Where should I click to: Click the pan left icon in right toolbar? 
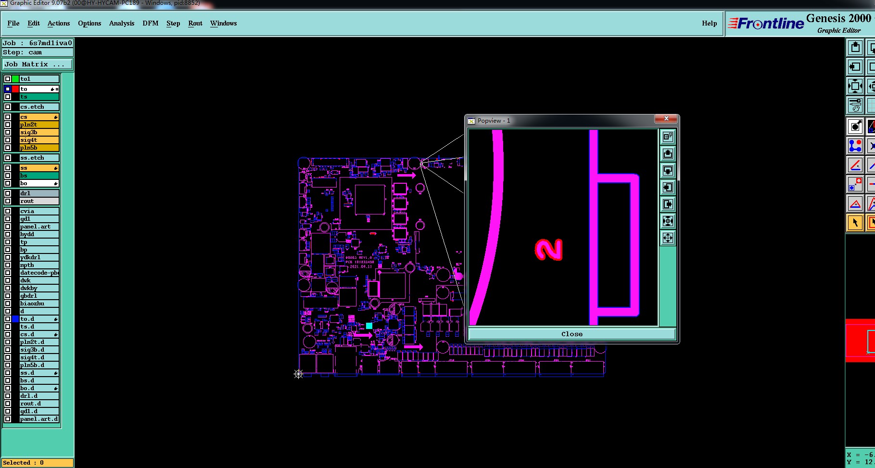pyautogui.click(x=855, y=67)
